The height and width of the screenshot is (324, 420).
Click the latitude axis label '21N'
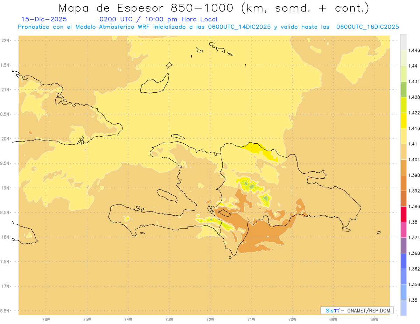[x=5, y=89]
